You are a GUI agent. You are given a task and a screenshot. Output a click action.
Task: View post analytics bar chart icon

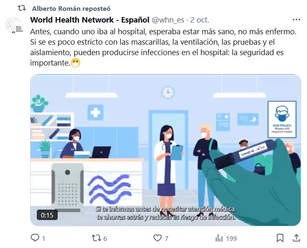coord(219,238)
